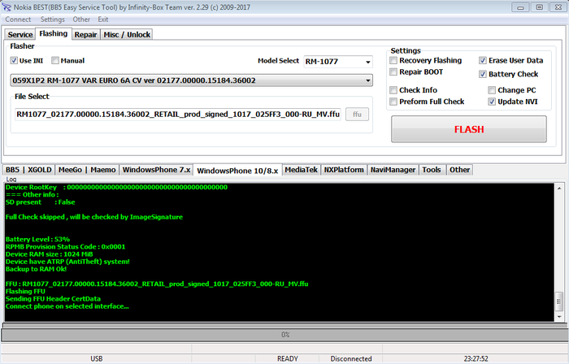Enable Preform Full Check option

(x=393, y=102)
